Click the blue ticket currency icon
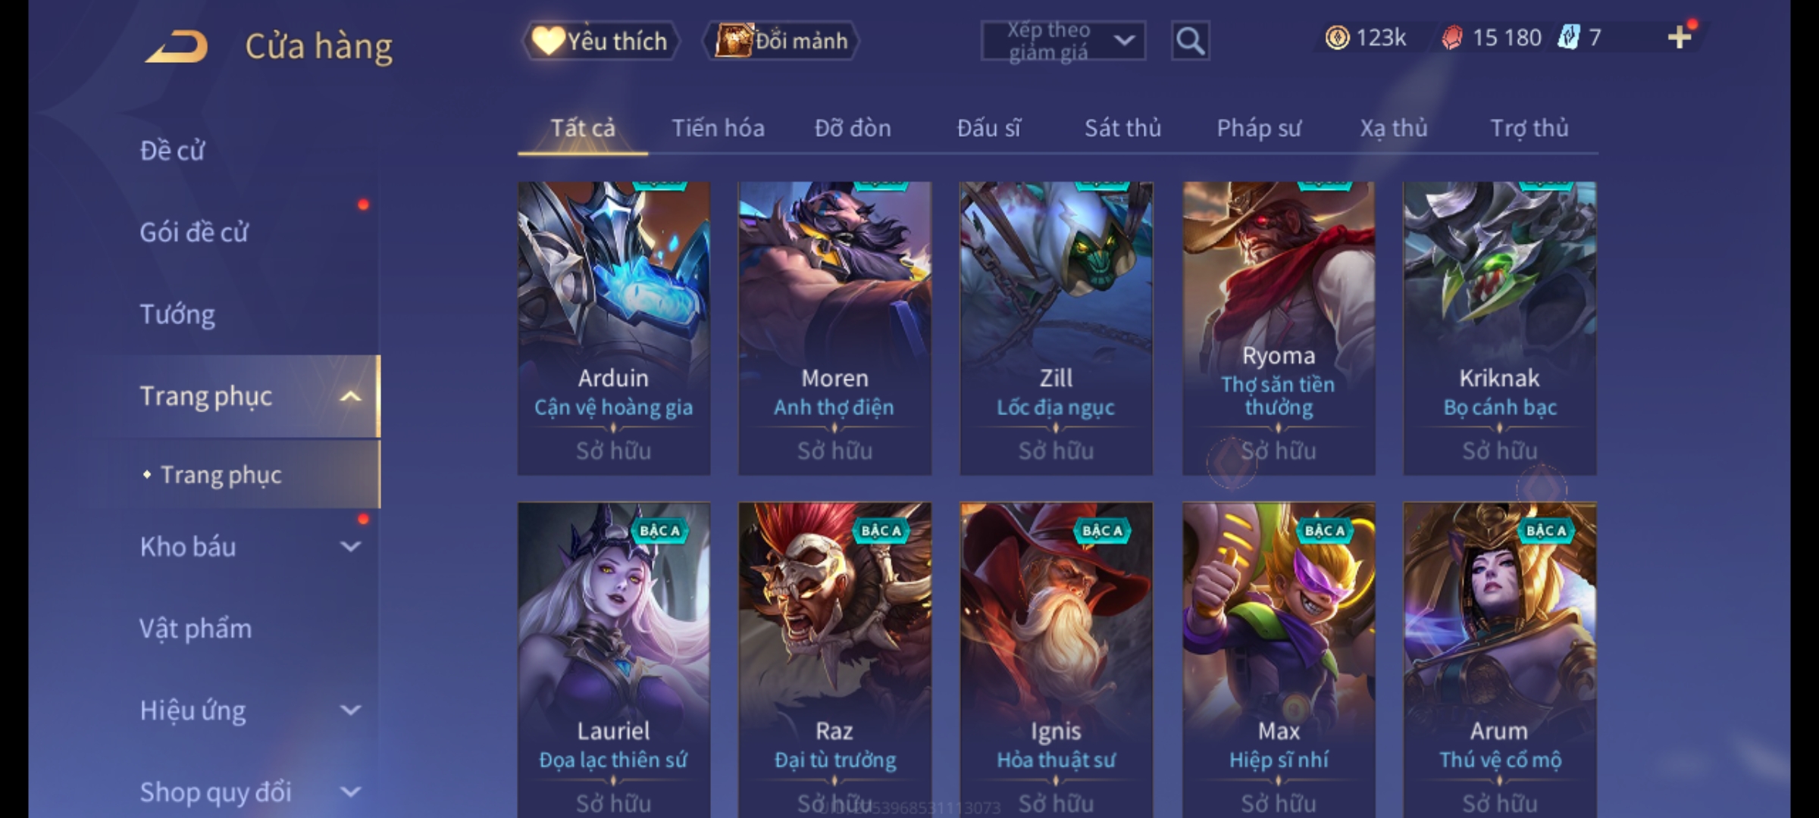 1568,37
